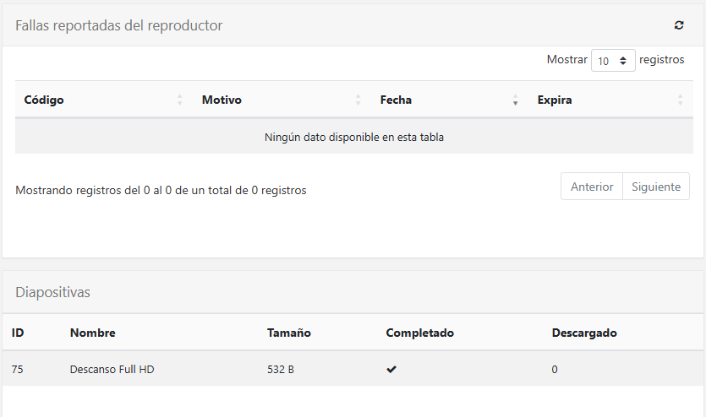
Task: Click the ID 75 cell
Action: tap(18, 369)
